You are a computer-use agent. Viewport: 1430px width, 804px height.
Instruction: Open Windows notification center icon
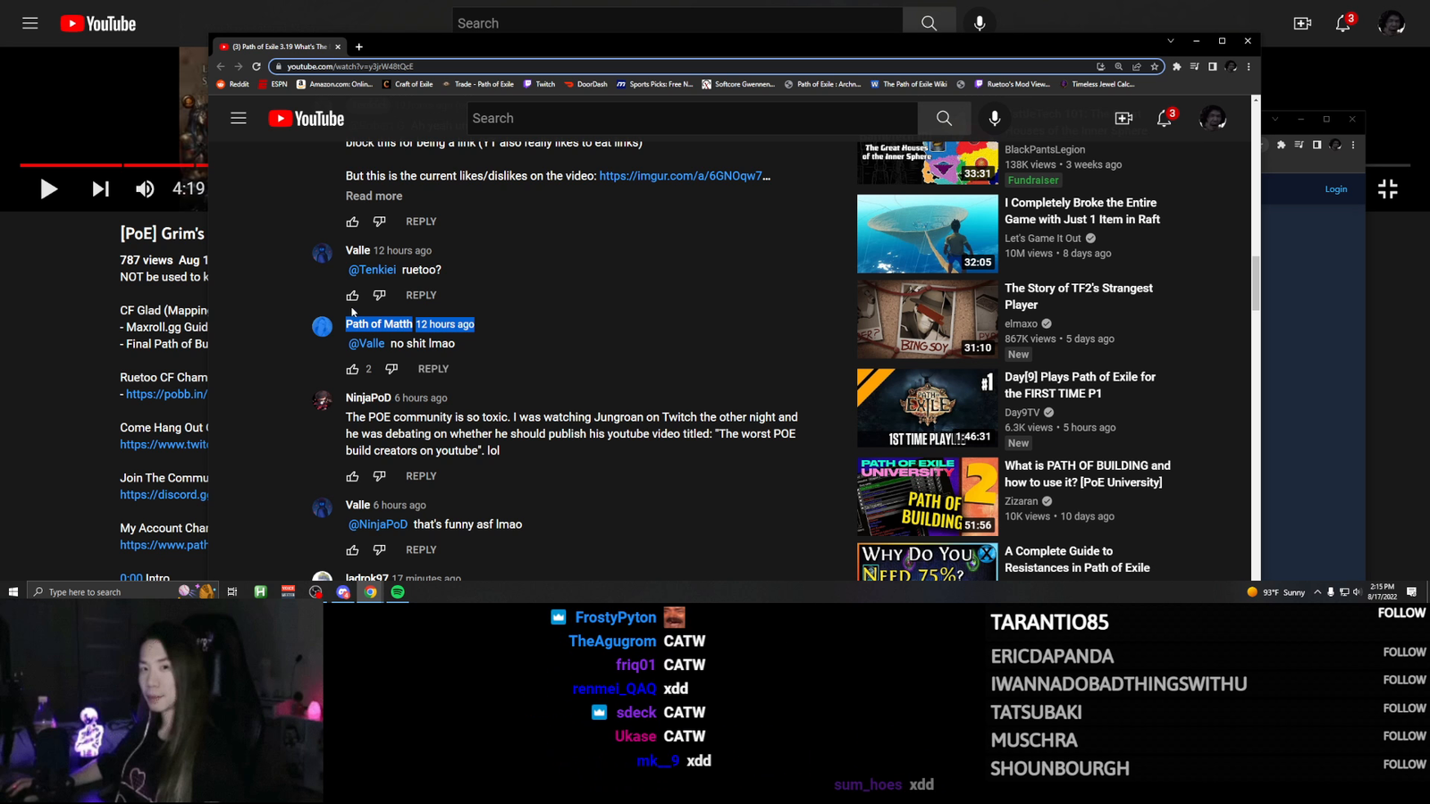point(1412,591)
